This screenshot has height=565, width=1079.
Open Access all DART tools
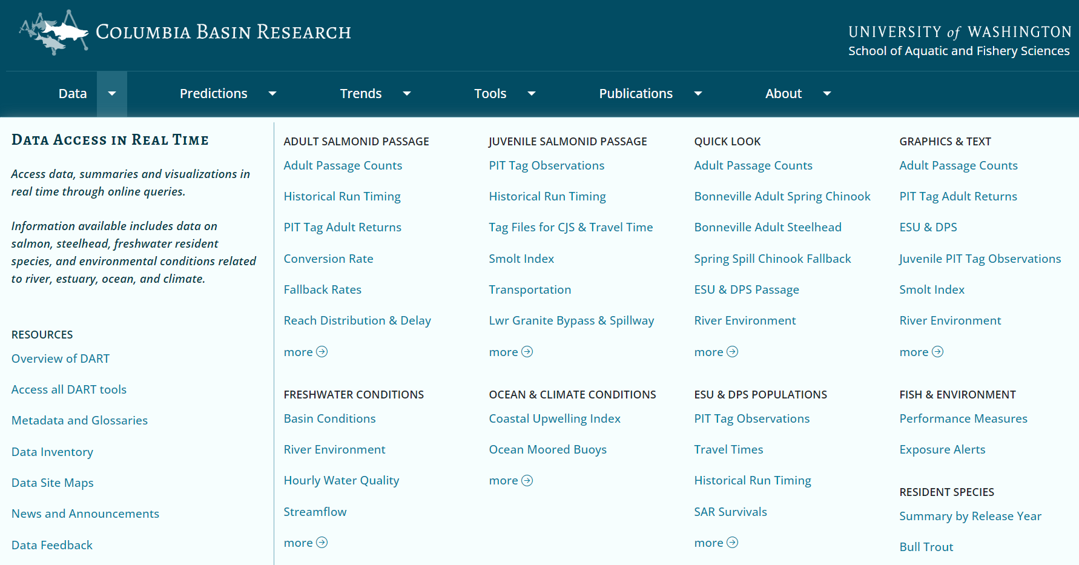[69, 389]
